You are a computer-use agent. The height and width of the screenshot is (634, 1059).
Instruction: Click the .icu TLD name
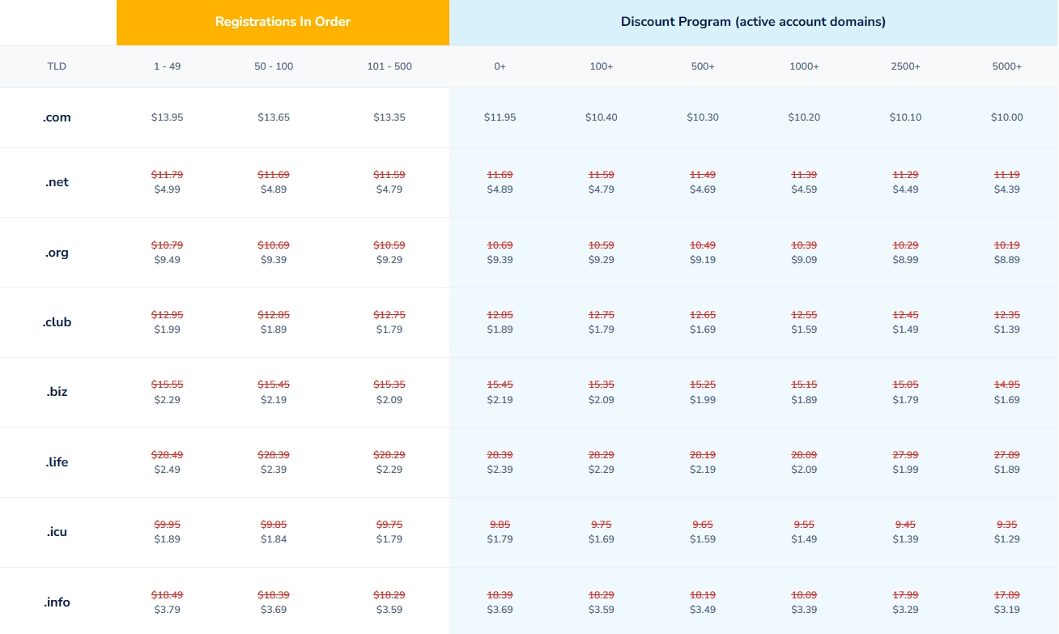point(57,532)
